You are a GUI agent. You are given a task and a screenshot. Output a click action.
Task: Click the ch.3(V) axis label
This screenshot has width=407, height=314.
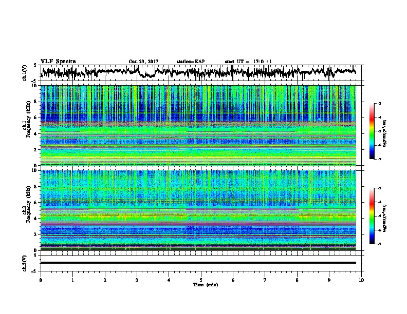(x=25, y=263)
